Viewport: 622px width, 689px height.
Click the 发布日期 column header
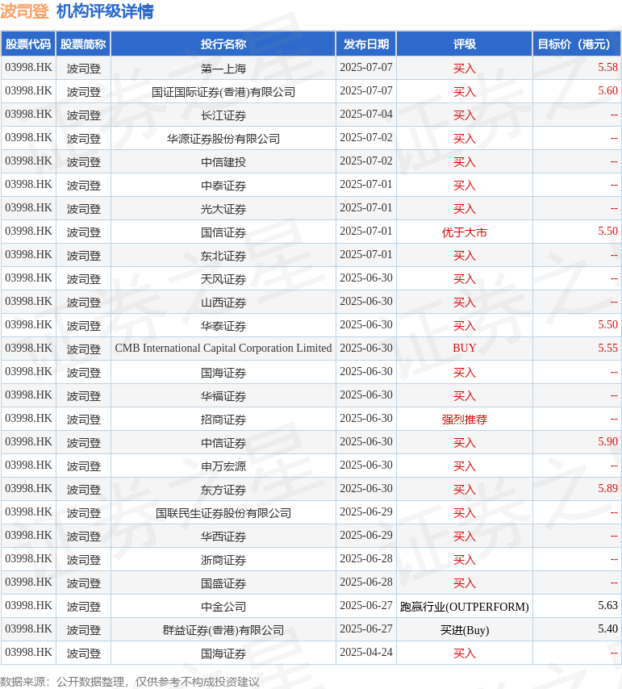pos(366,44)
